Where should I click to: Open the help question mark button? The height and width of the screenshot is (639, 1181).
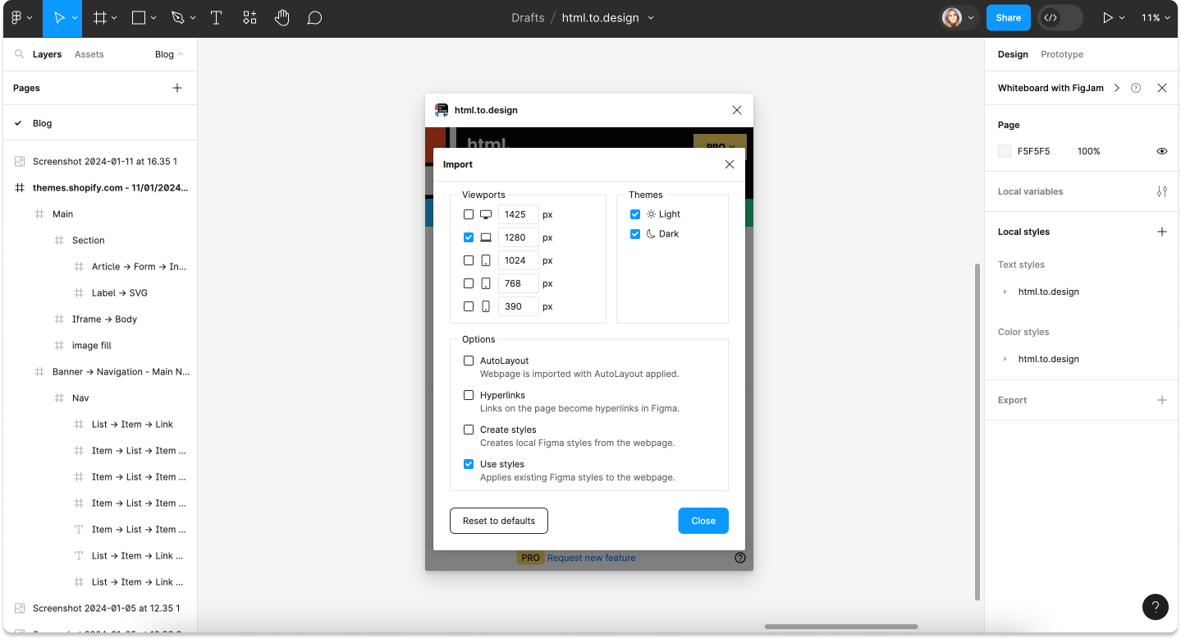[x=1156, y=607]
